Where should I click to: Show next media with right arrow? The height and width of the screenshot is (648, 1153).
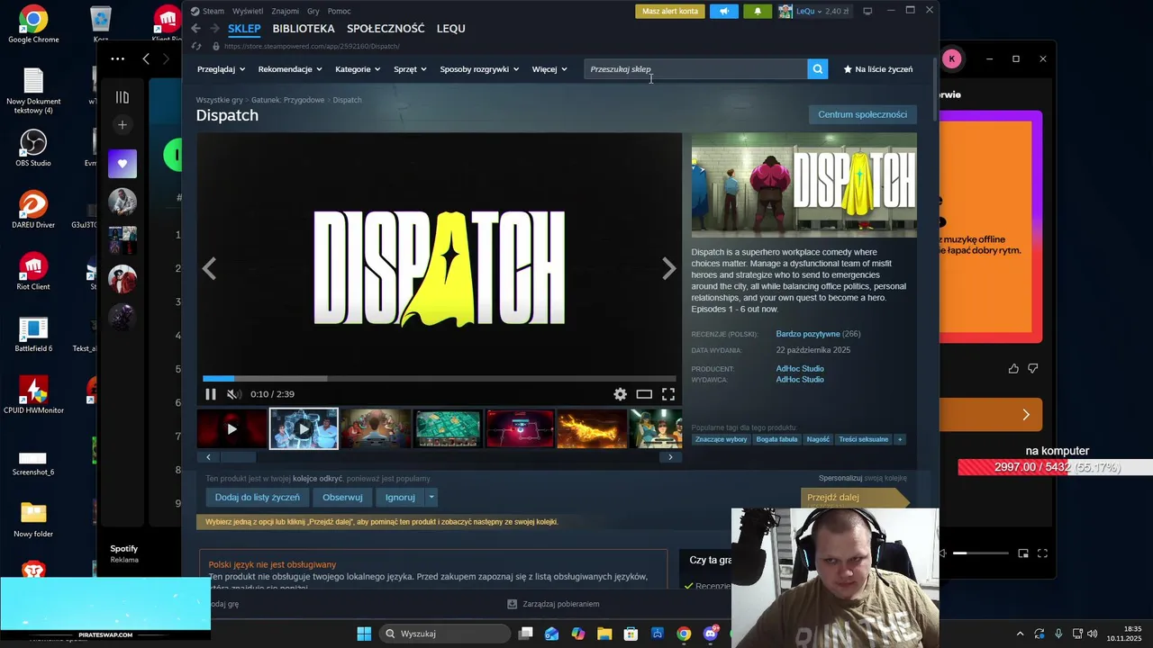pyautogui.click(x=669, y=268)
